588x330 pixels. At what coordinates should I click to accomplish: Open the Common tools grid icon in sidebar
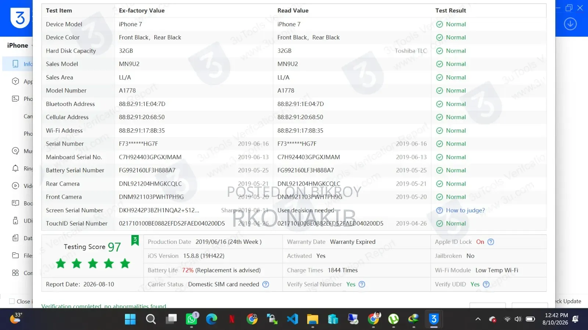tap(15, 273)
